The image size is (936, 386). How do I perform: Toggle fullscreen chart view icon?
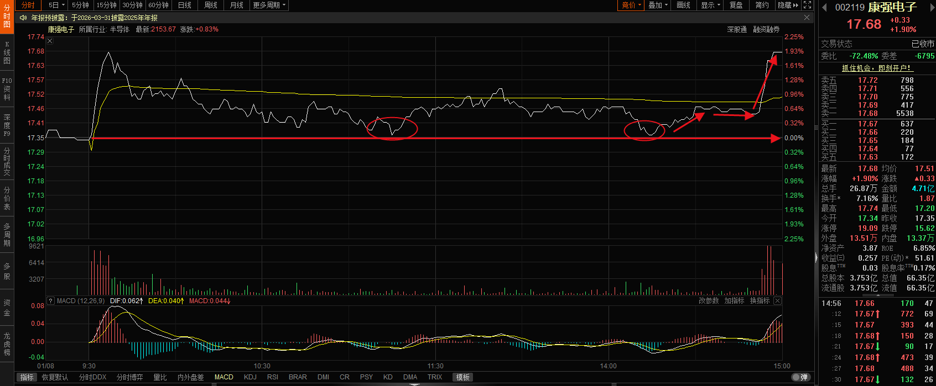point(807,5)
